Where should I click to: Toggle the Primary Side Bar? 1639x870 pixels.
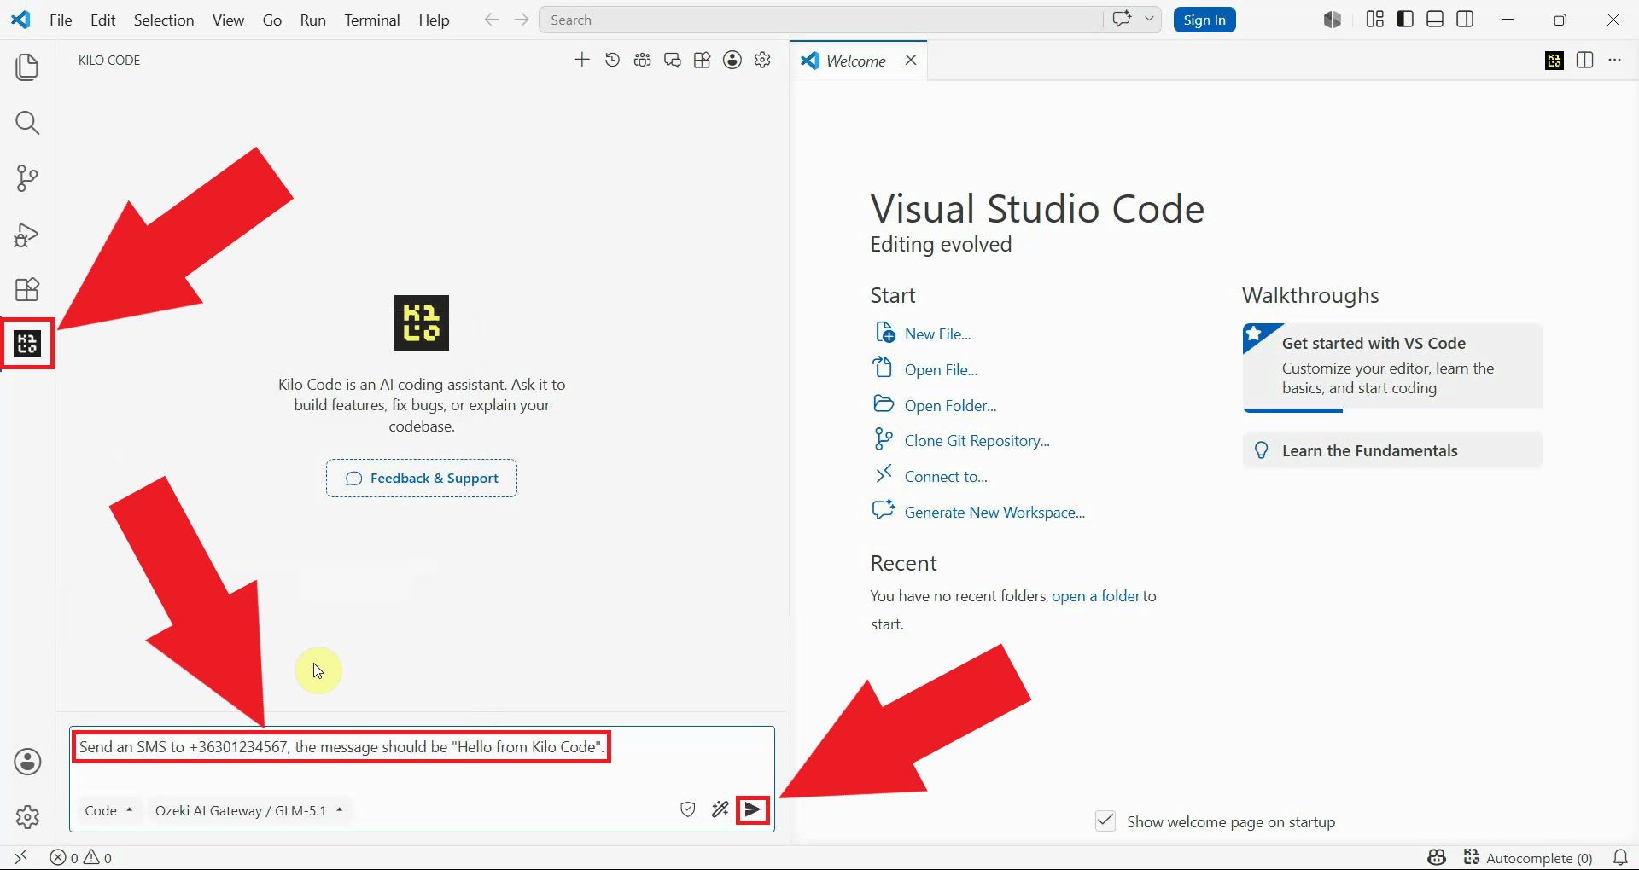(x=1405, y=20)
